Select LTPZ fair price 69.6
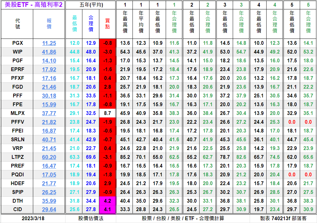Image resolution: width=317 pixels, height=223 pixels. pos(91,157)
